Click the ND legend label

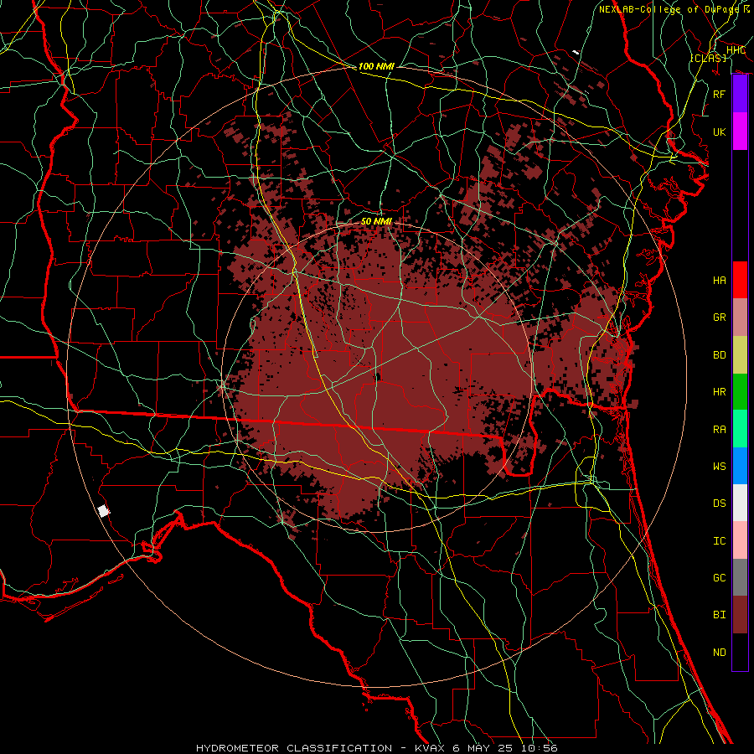pos(719,653)
